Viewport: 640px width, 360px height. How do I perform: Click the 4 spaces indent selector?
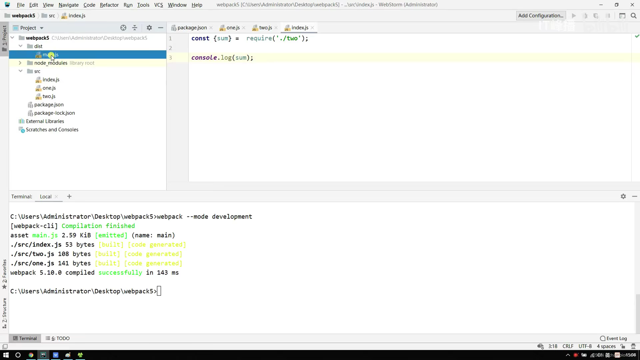(606, 346)
